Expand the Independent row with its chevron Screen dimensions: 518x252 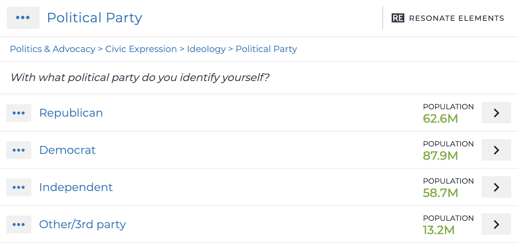pyautogui.click(x=496, y=187)
